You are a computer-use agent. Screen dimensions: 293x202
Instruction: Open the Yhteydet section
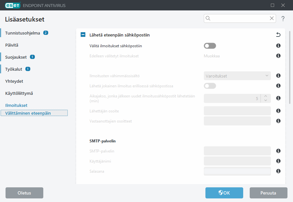(x=14, y=81)
